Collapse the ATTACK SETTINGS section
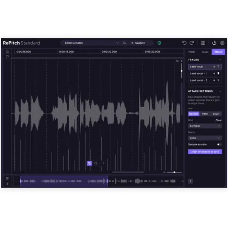The height and width of the screenshot is (228, 228). click(220, 91)
